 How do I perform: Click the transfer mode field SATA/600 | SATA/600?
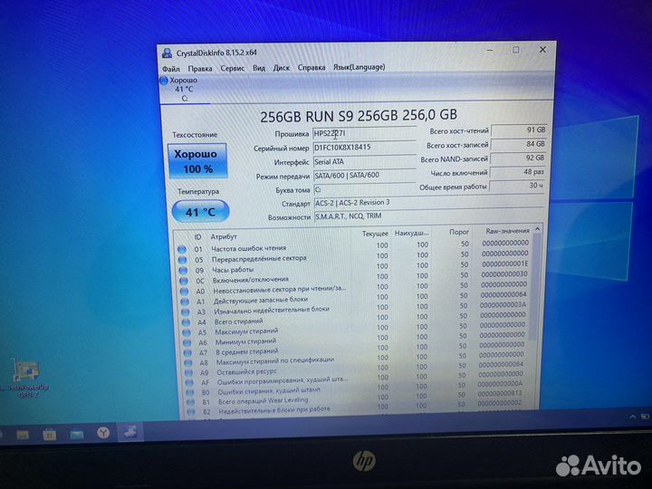(x=364, y=176)
